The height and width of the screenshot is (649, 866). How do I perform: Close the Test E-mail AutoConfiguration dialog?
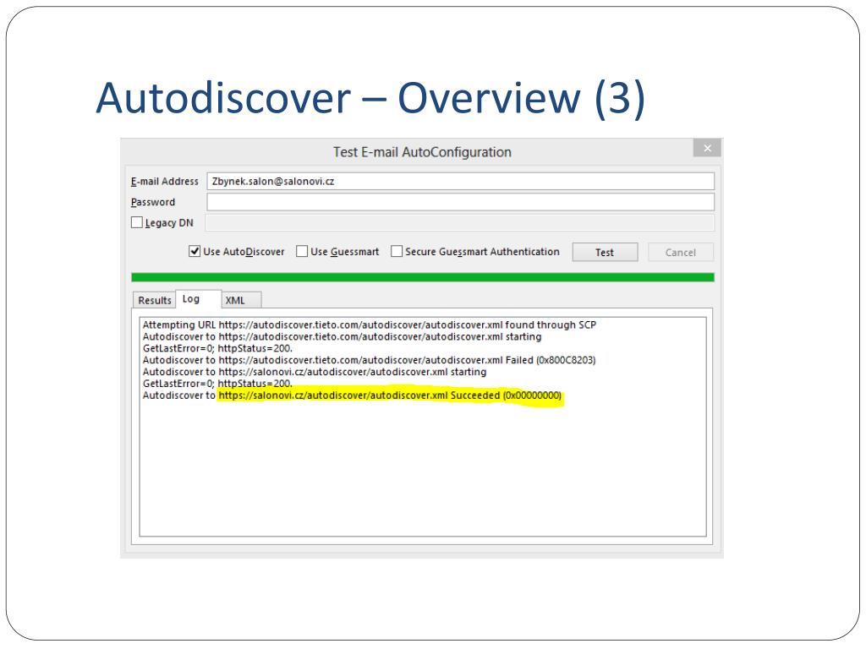point(707,148)
